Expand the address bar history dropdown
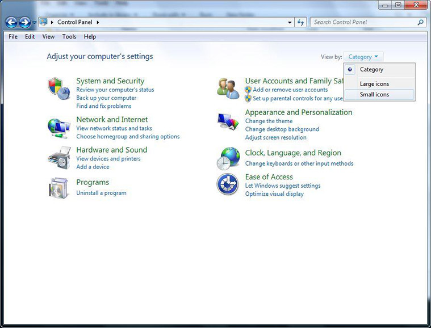 (x=290, y=23)
